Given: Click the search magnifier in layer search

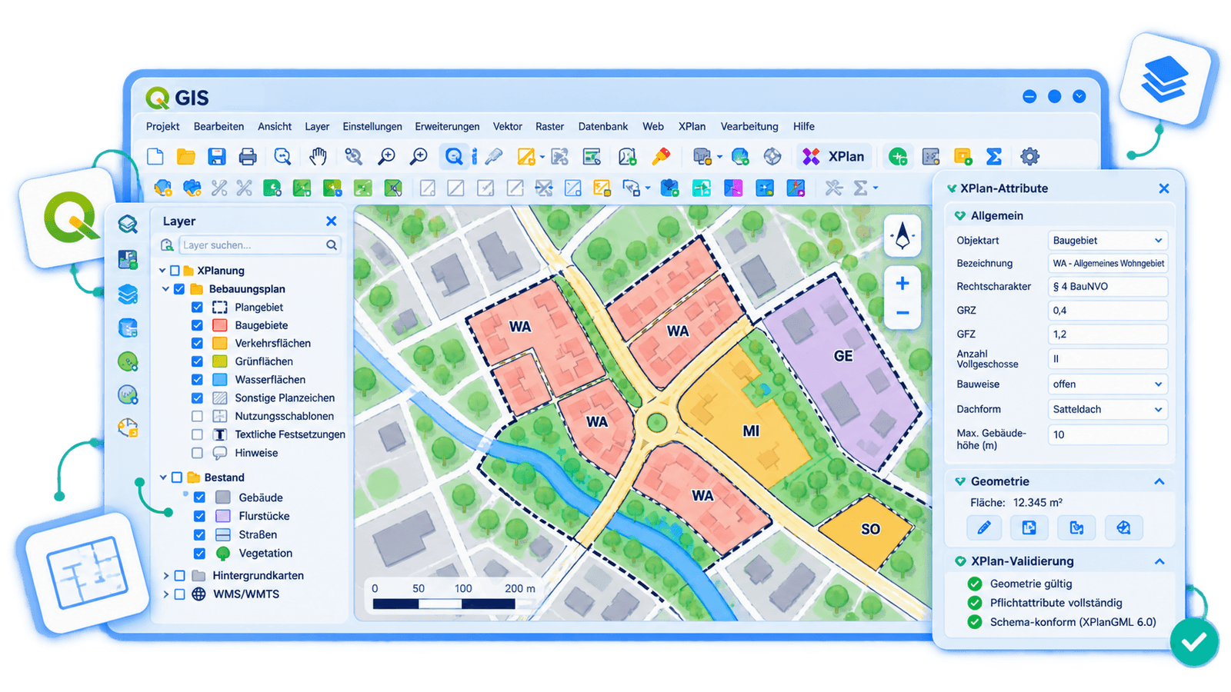Looking at the screenshot, I should coord(331,245).
